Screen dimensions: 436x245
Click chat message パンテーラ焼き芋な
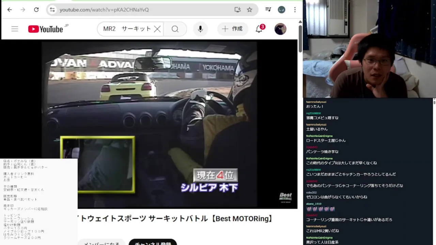pos(322,151)
